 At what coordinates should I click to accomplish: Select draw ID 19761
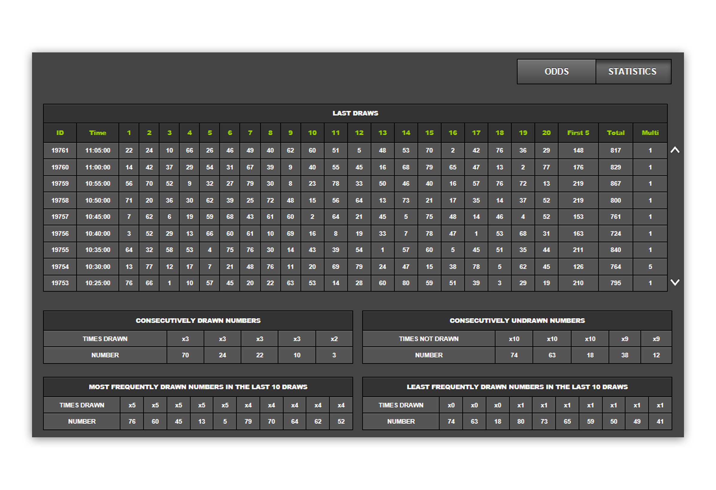pyautogui.click(x=60, y=150)
